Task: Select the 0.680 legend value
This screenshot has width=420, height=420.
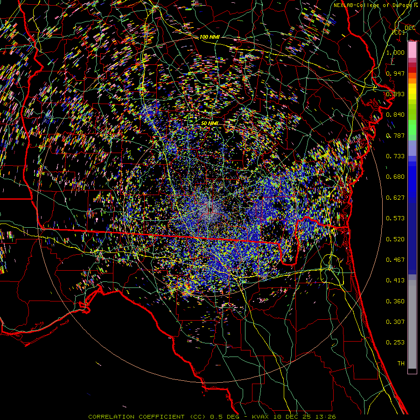Action: coord(395,177)
